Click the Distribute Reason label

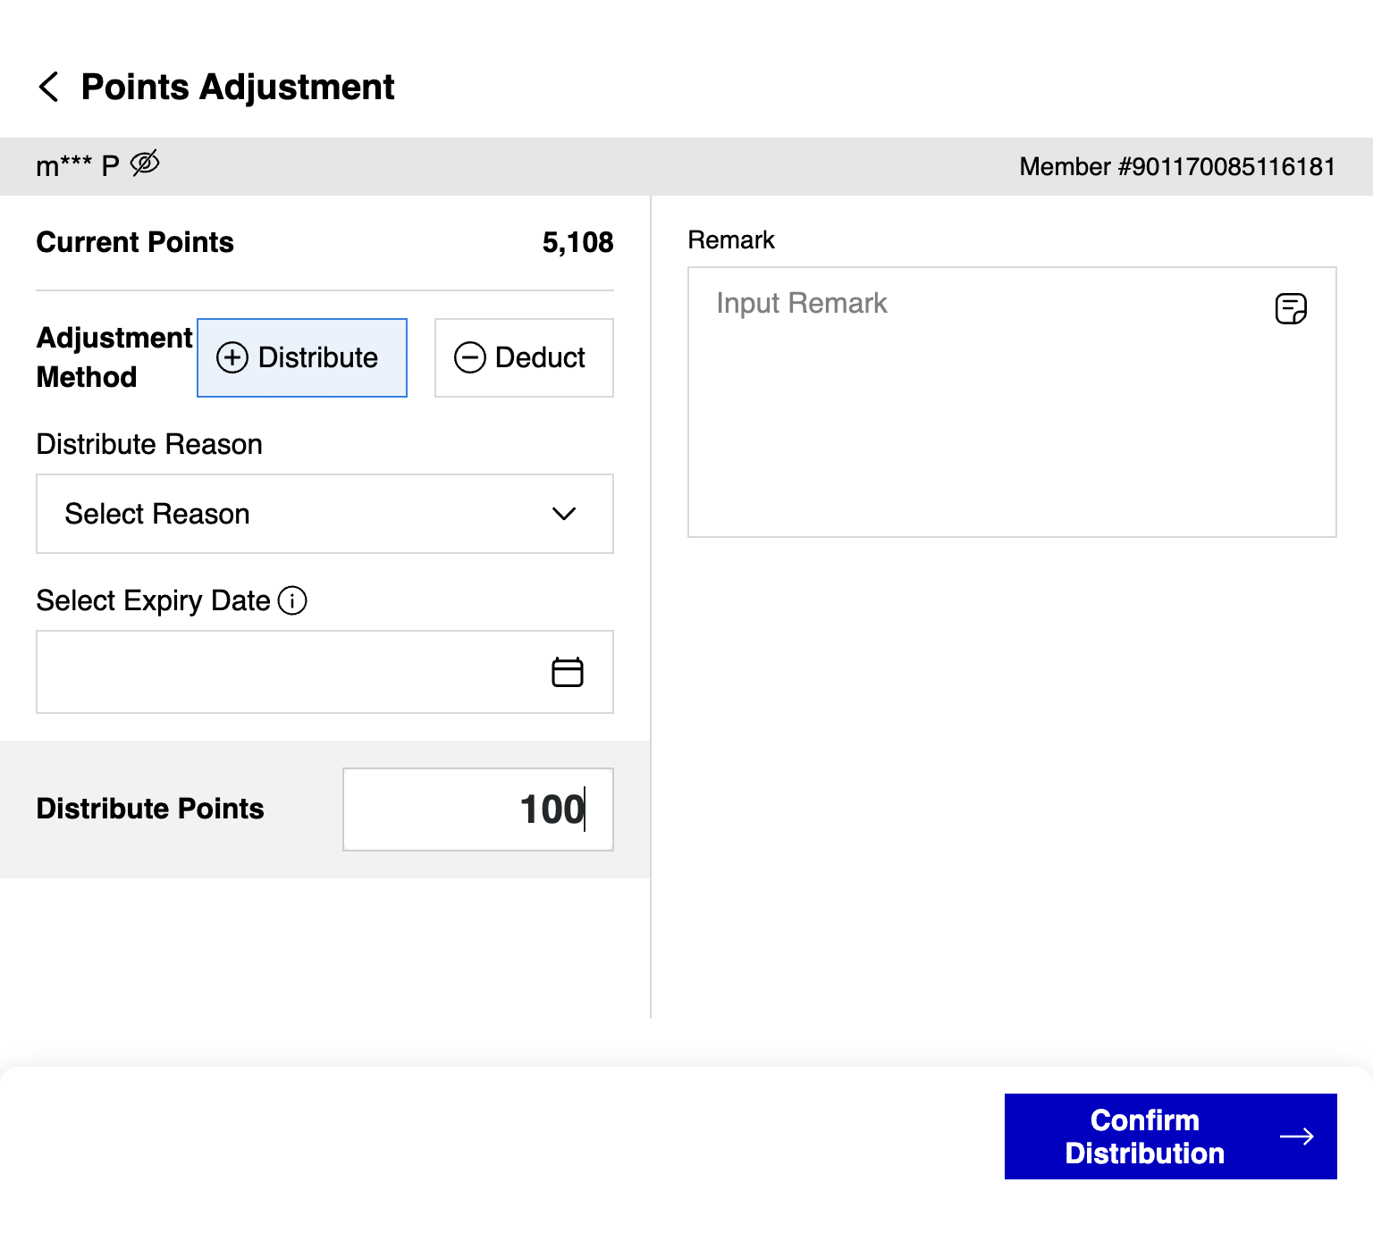pyautogui.click(x=149, y=444)
